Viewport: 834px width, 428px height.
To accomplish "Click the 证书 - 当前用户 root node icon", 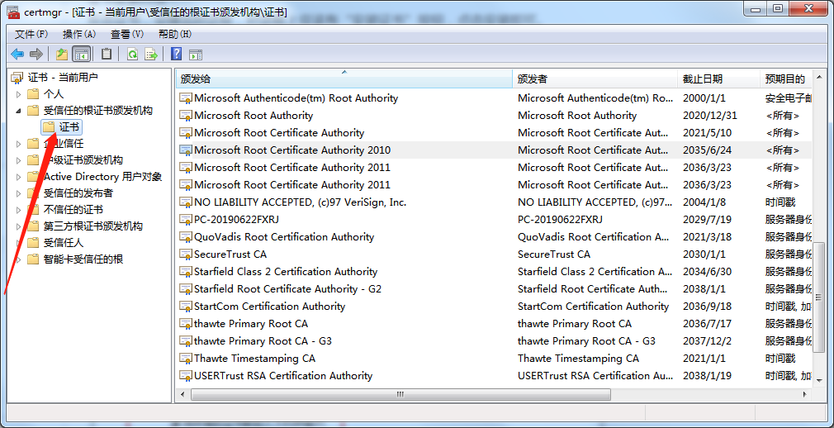I will [17, 78].
